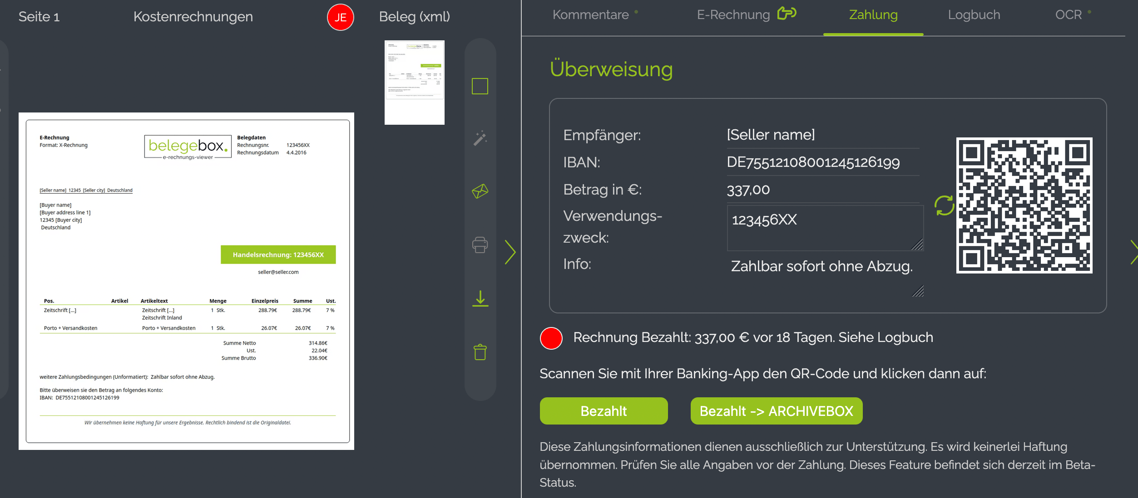The image size is (1138, 498).
Task: Click the trash bin delete icon
Action: [x=480, y=352]
